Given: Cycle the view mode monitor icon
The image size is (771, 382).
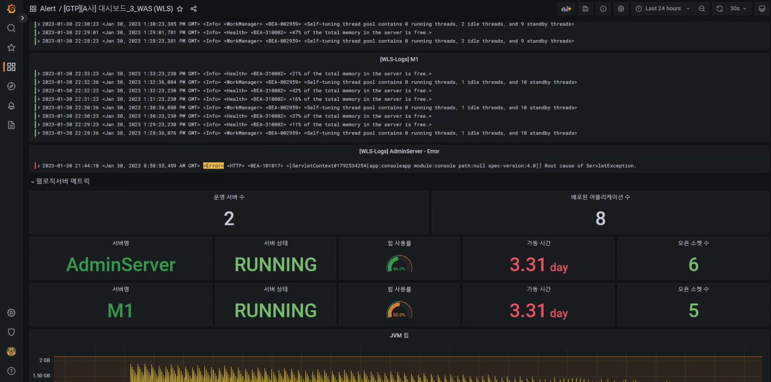Looking at the screenshot, I should (x=762, y=9).
